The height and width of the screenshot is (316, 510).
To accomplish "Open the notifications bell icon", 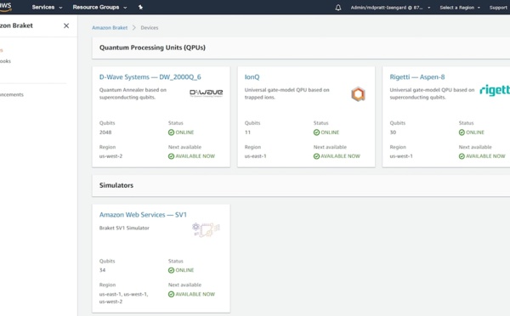I will tap(338, 8).
